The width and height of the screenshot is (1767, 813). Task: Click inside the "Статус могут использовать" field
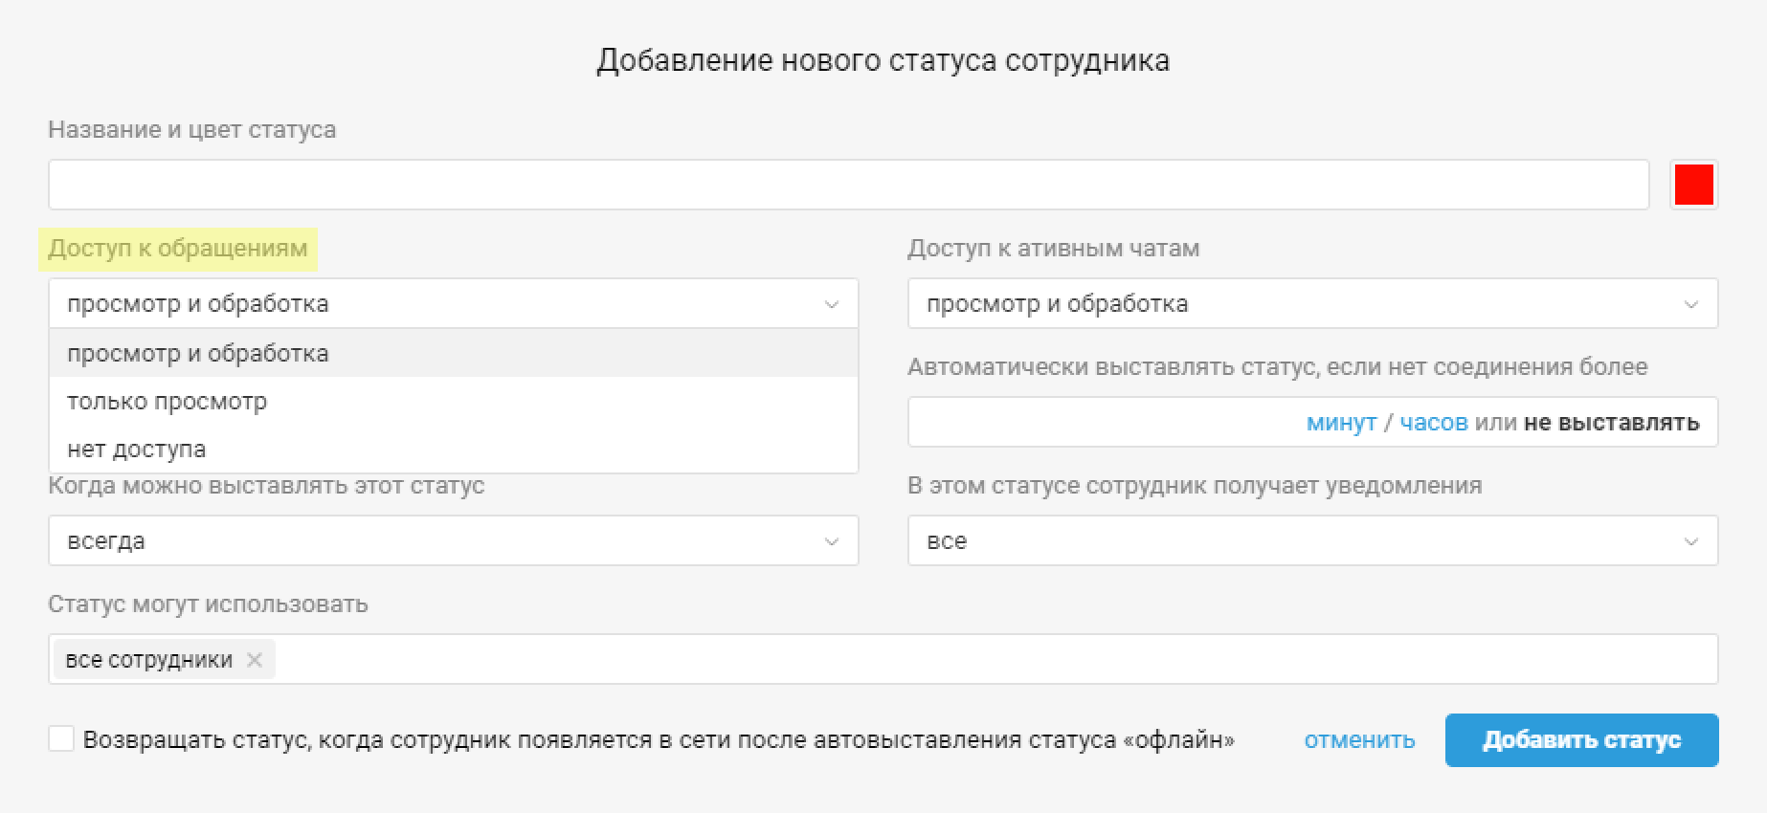(x=957, y=660)
